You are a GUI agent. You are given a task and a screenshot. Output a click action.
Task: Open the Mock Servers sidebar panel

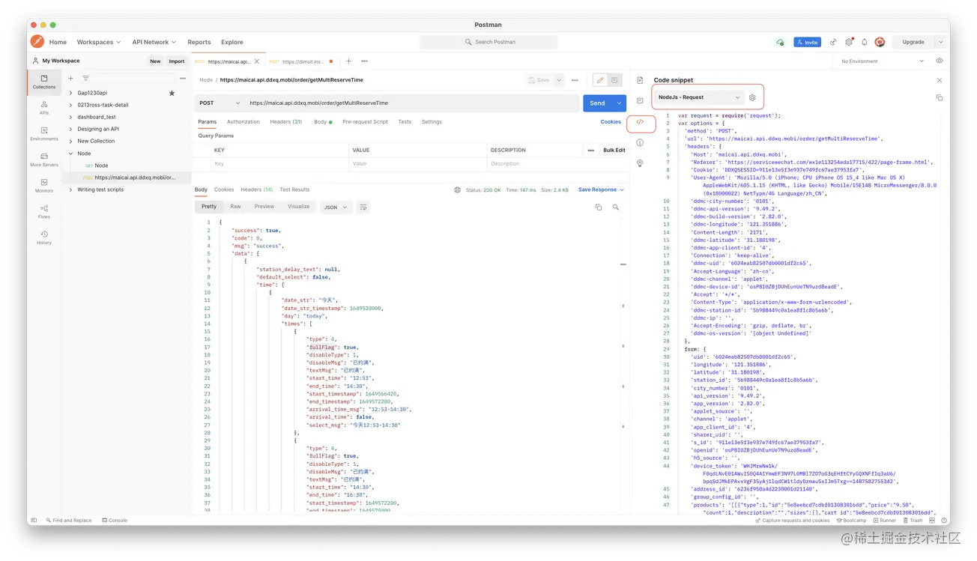click(x=44, y=160)
